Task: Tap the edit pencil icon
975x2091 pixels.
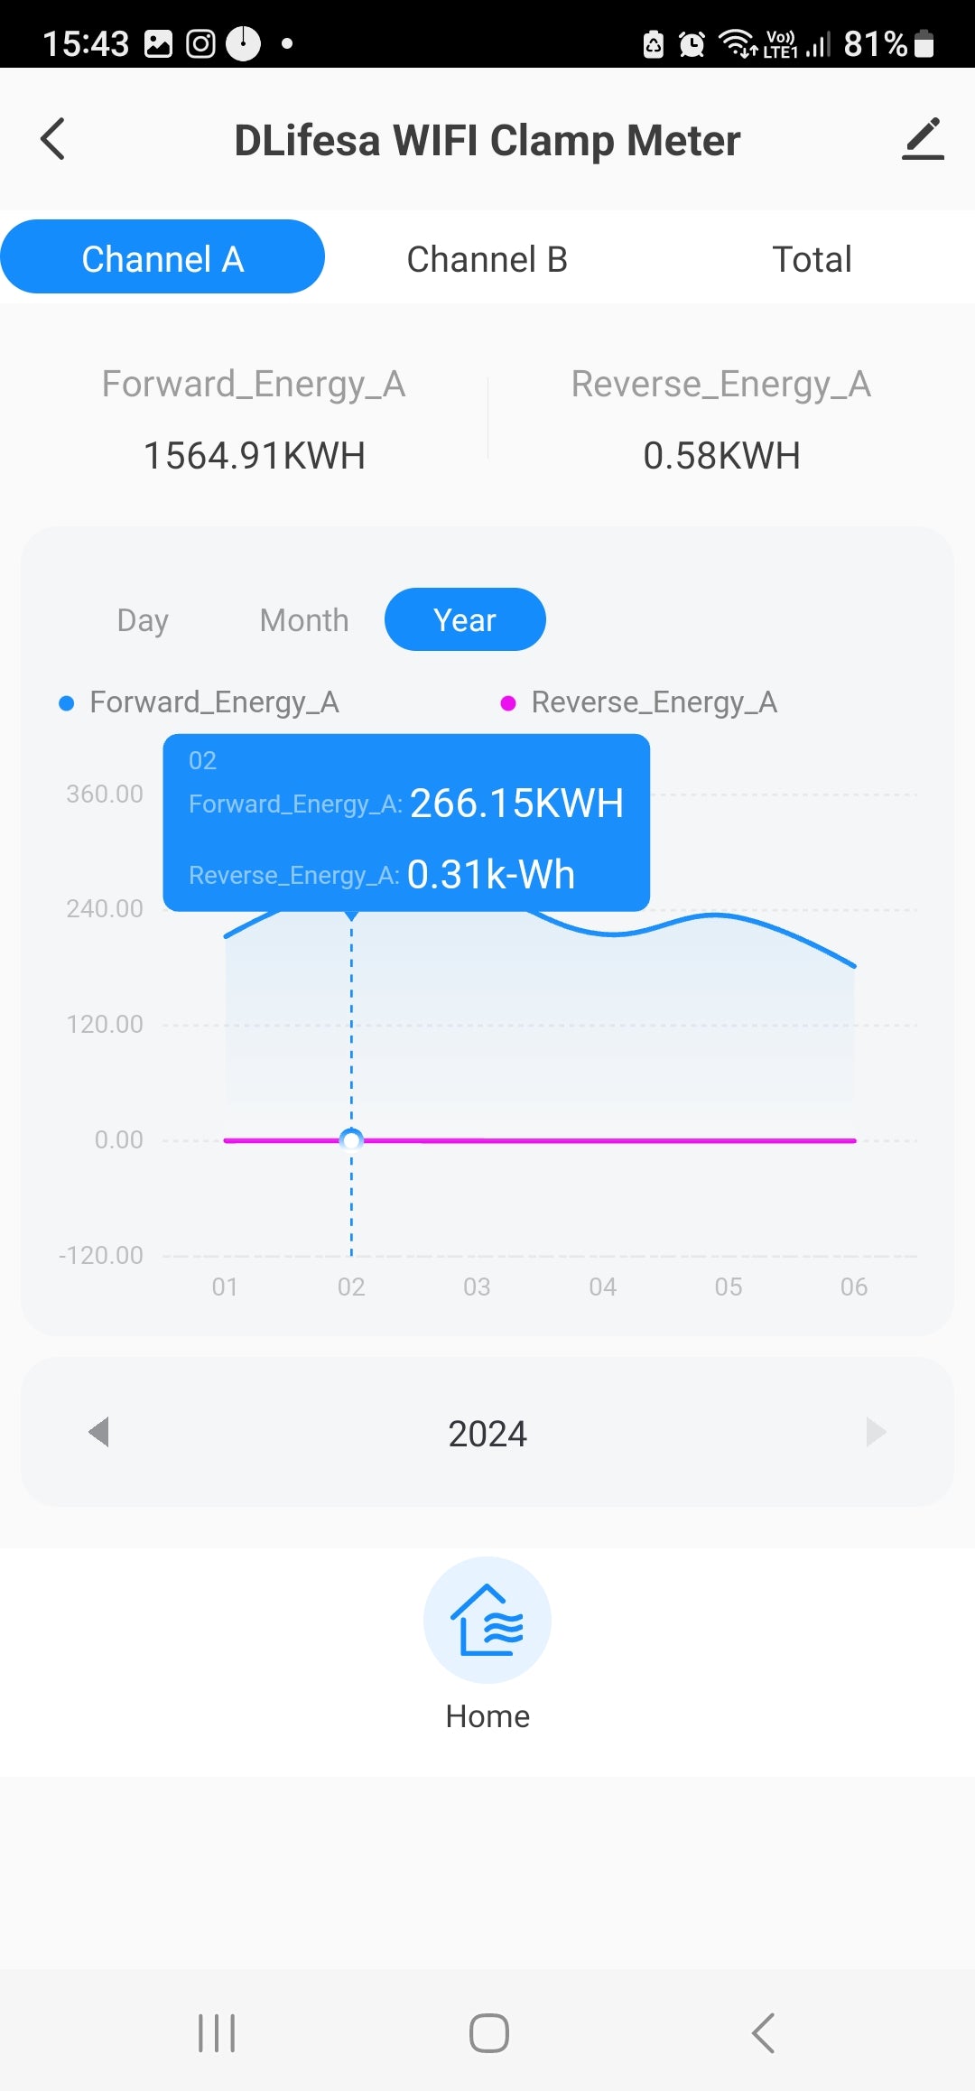Action: coord(922,139)
